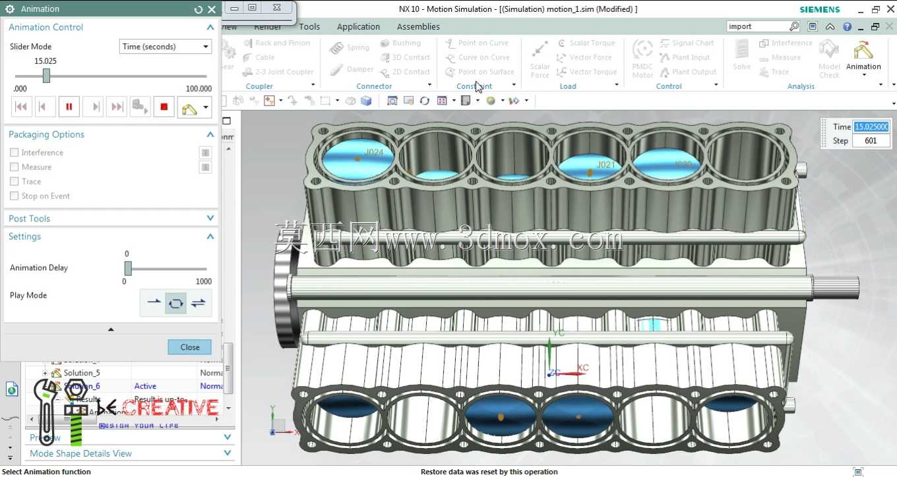Click the Close button in dialog
Screen dimensions: 897x477
pyautogui.click(x=190, y=347)
